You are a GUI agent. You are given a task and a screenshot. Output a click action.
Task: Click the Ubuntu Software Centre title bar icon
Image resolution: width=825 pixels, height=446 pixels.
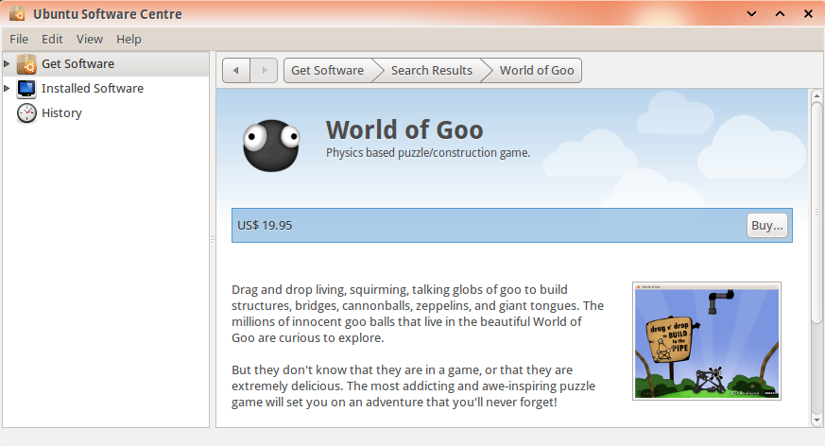pos(17,13)
